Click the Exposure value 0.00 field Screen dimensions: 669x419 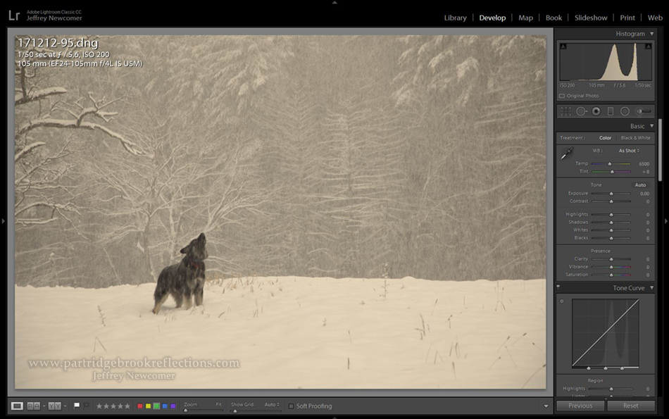coord(644,194)
